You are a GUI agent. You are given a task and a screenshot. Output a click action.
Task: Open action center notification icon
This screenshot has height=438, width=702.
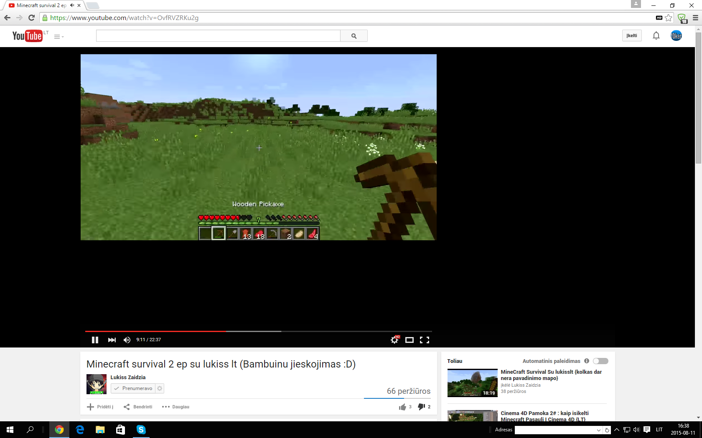click(x=647, y=430)
